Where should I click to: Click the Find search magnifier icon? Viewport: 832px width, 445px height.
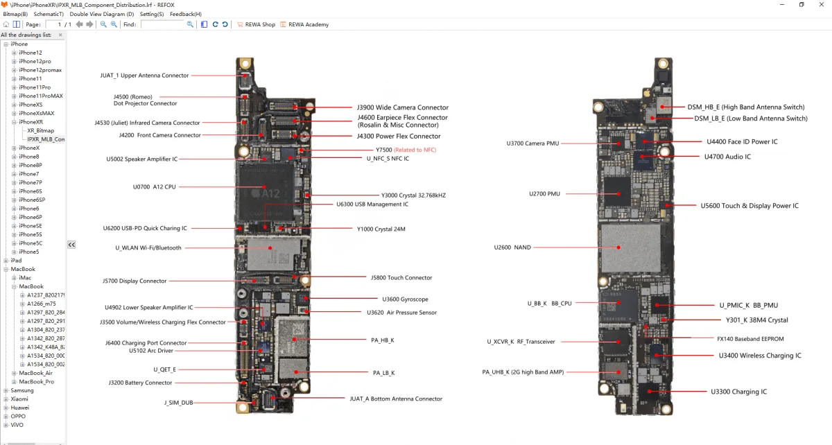coord(191,24)
